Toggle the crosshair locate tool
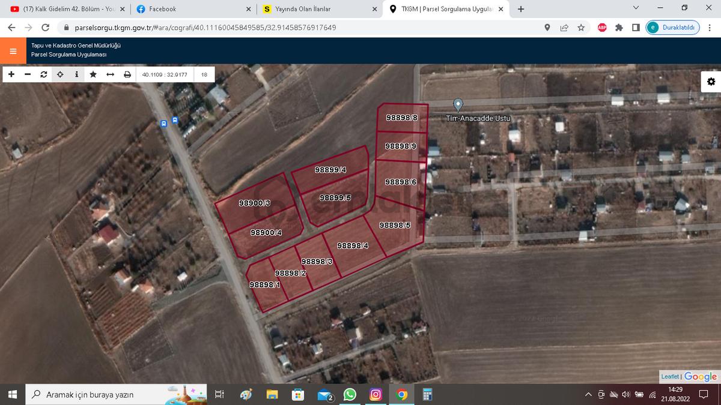This screenshot has height=405, width=721. point(60,74)
